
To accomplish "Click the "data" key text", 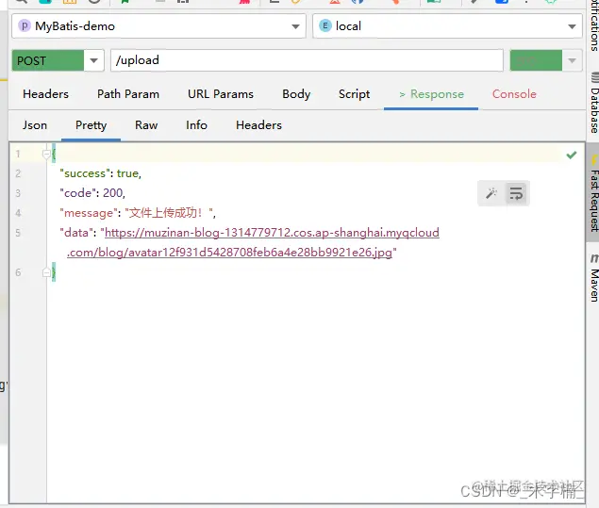I will 76,233.
